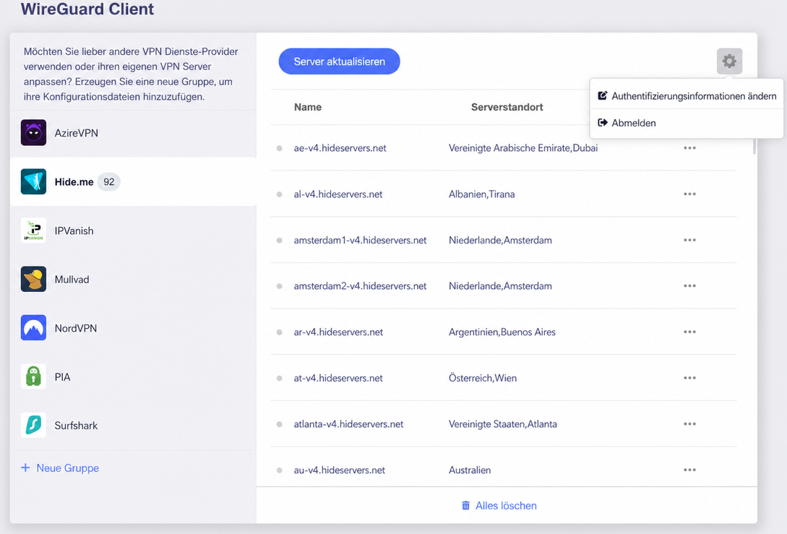Open the three-dot menu for ar-v4.hideservers.net
The image size is (787, 534).
(689, 332)
